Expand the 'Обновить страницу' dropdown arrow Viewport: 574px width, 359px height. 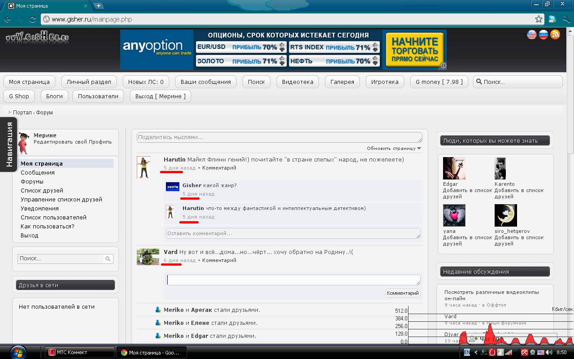pos(419,148)
